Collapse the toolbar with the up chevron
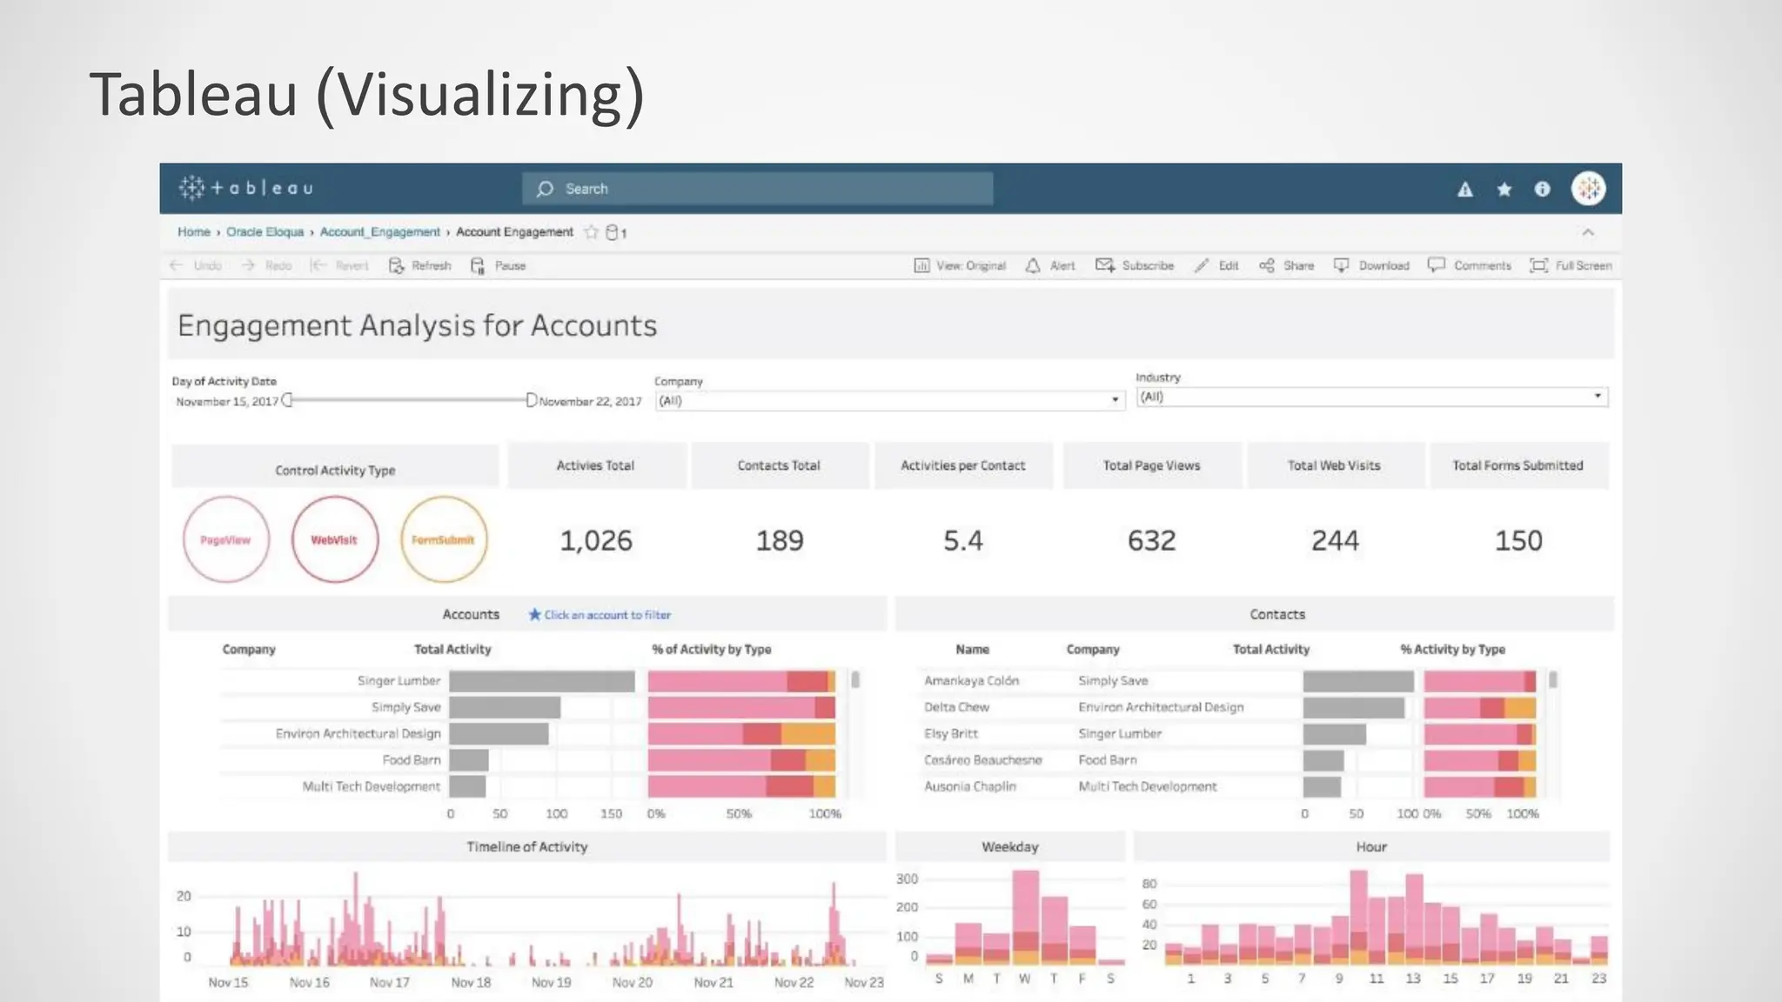The width and height of the screenshot is (1782, 1002). (x=1588, y=232)
